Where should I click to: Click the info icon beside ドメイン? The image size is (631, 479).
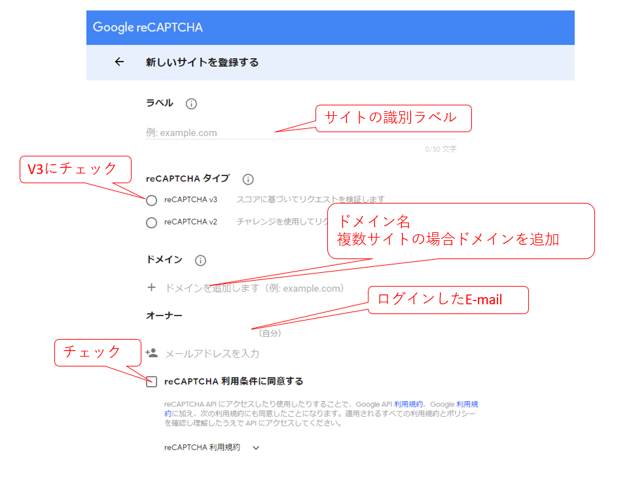(x=200, y=260)
